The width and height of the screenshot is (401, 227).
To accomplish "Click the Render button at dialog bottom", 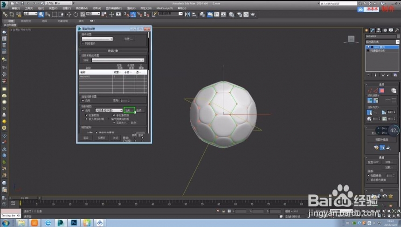I will pyautogui.click(x=86, y=138).
